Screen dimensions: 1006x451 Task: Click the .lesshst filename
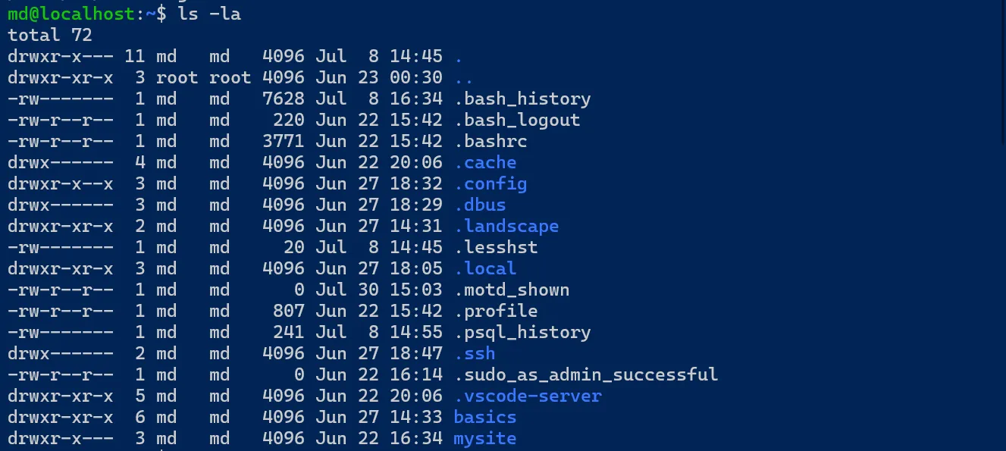coord(495,248)
